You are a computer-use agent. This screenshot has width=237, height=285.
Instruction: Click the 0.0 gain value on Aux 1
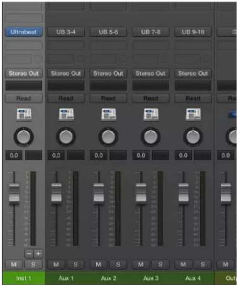tap(56, 155)
